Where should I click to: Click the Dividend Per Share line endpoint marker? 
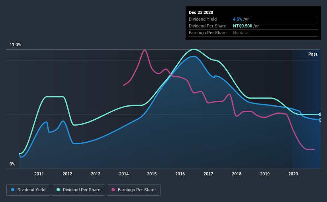point(320,115)
